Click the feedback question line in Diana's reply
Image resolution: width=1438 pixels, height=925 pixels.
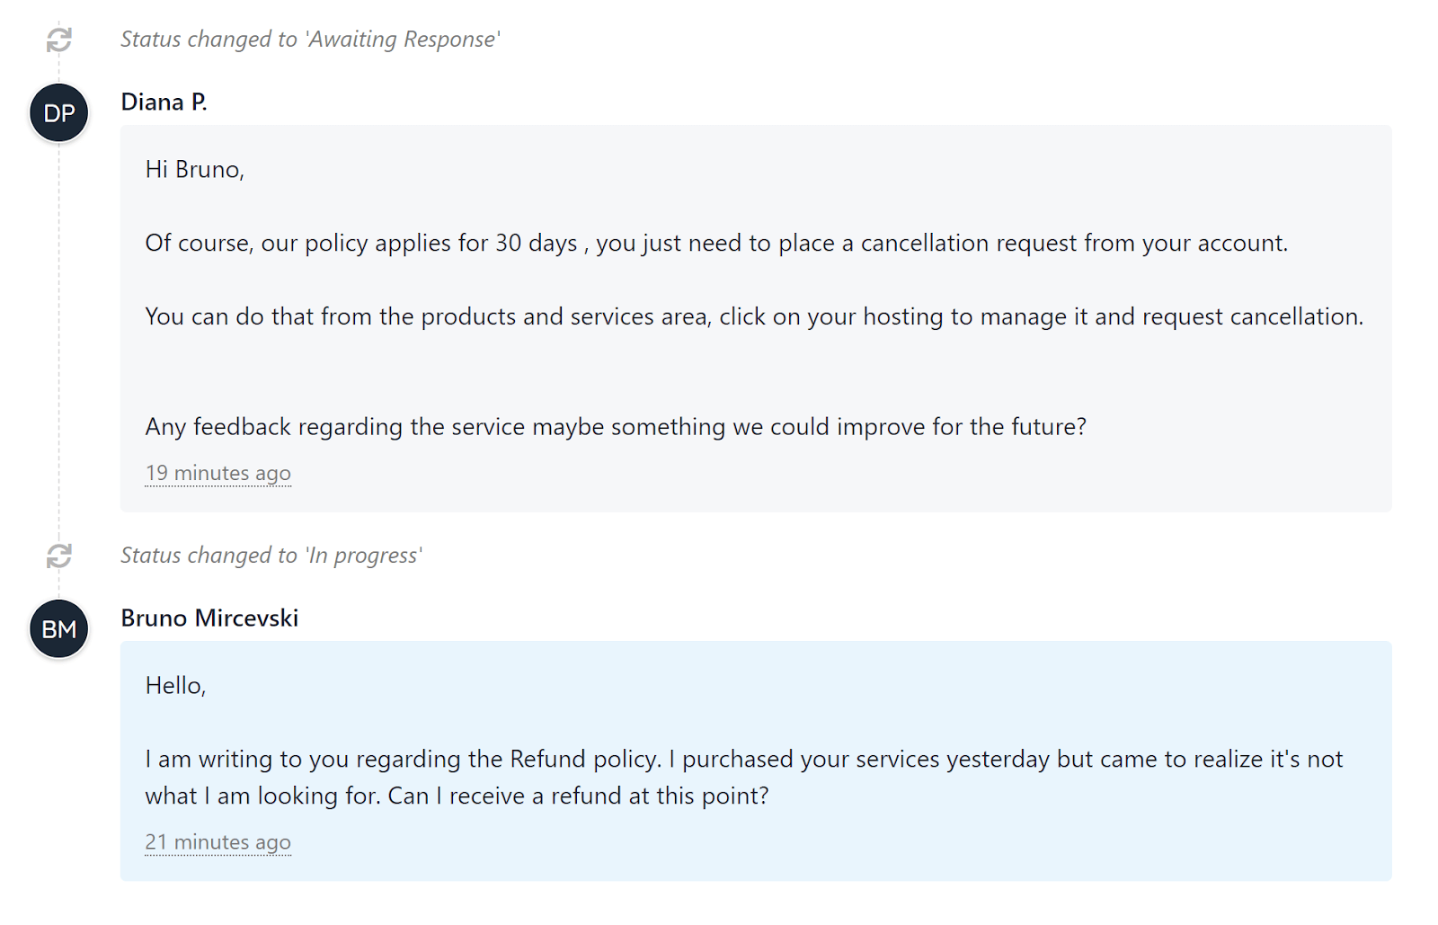[x=616, y=427]
